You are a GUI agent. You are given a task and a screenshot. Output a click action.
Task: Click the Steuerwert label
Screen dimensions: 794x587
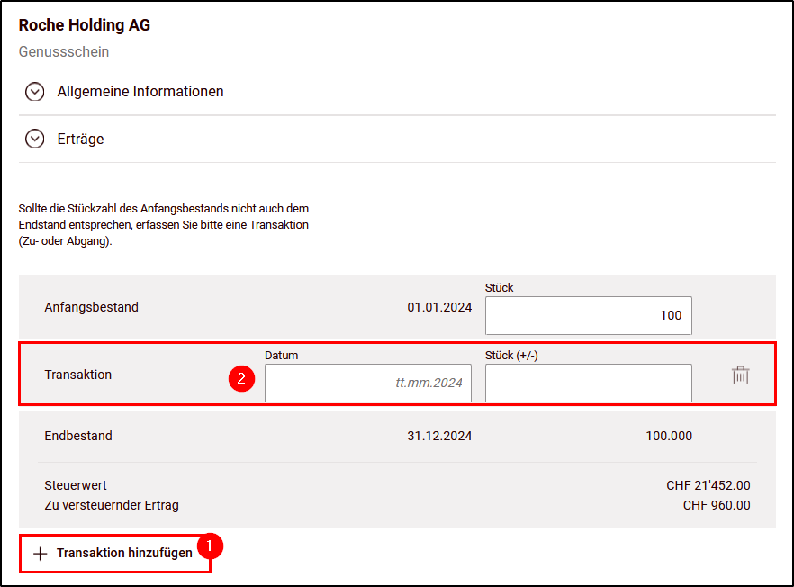(76, 485)
